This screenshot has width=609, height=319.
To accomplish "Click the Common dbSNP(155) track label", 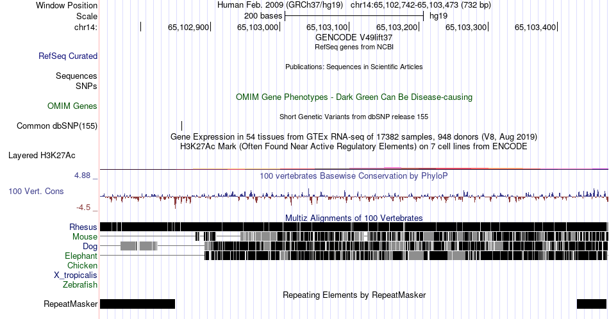I will click(x=57, y=126).
